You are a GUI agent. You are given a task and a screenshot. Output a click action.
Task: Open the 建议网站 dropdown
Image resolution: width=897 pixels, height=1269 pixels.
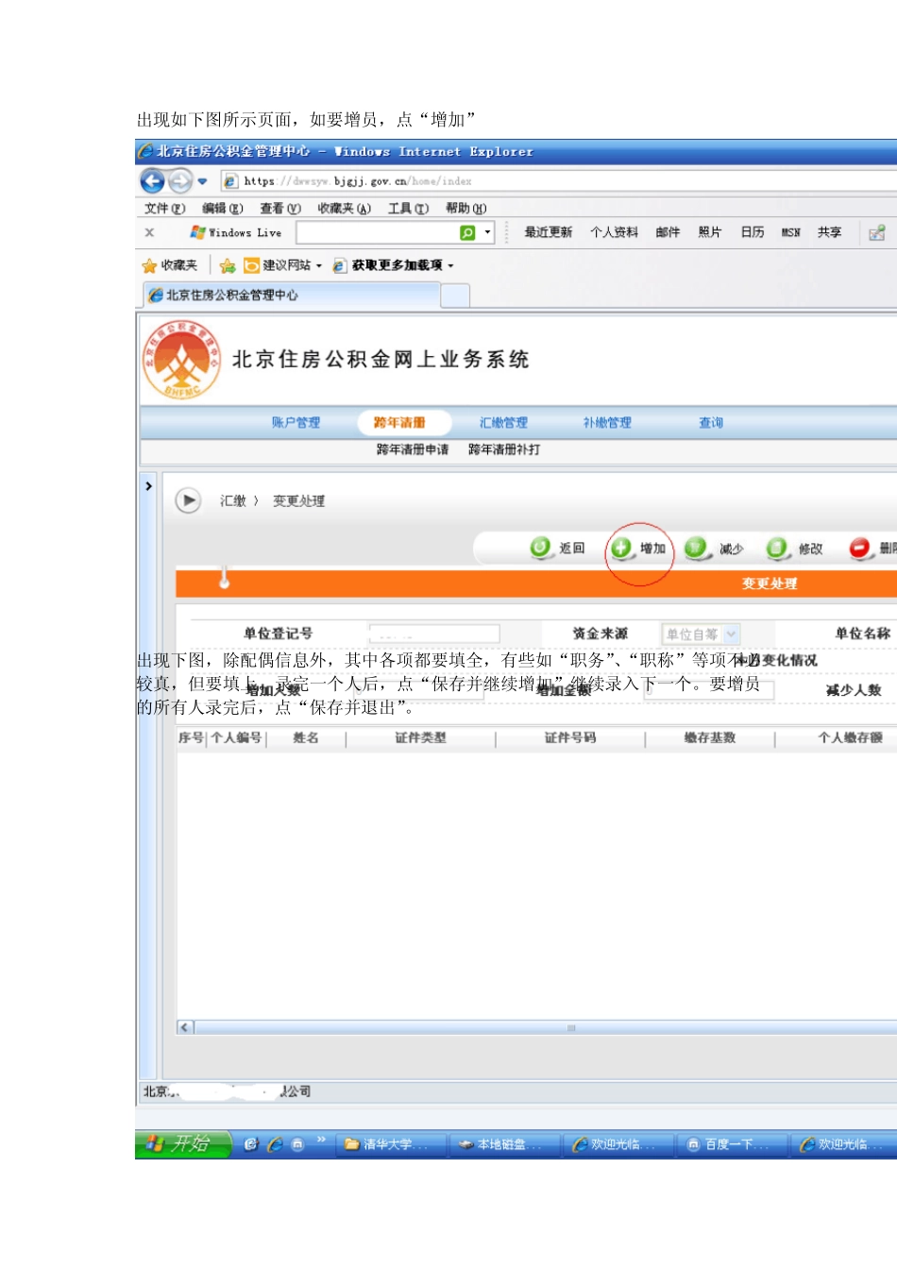[x=282, y=265]
